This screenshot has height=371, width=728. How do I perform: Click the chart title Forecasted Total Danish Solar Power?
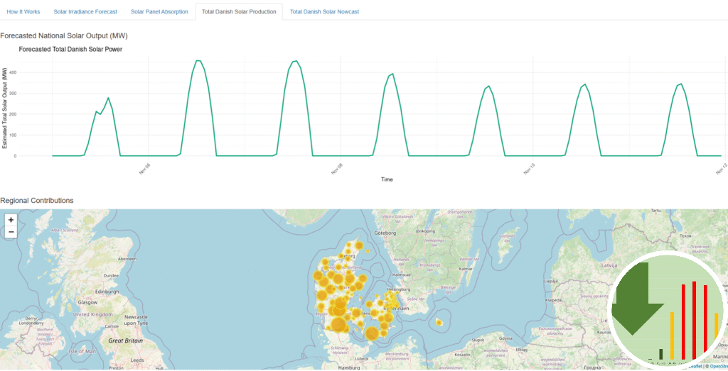click(x=70, y=50)
